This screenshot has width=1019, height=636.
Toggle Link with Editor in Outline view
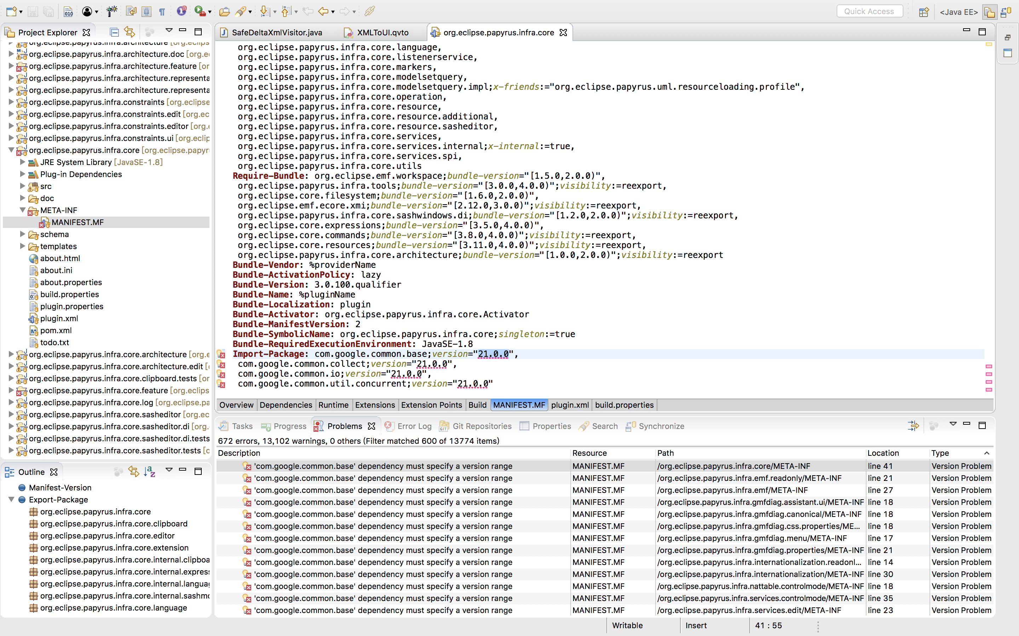134,472
